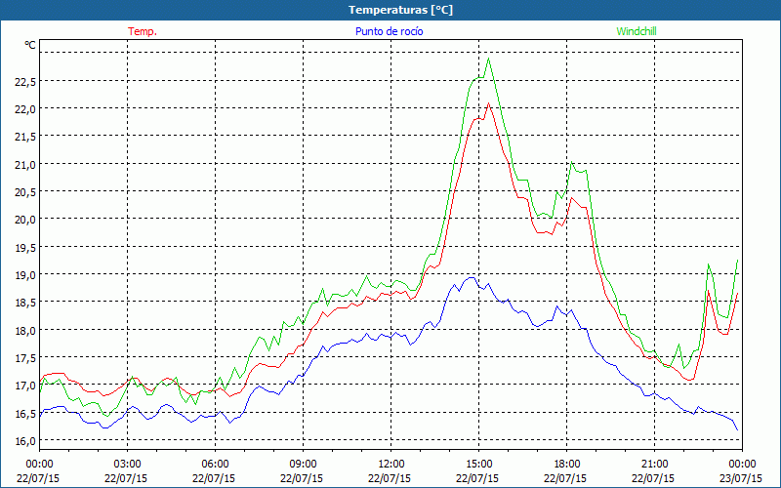
Task: Click the 16,0 y-axis value
Action: (x=25, y=441)
